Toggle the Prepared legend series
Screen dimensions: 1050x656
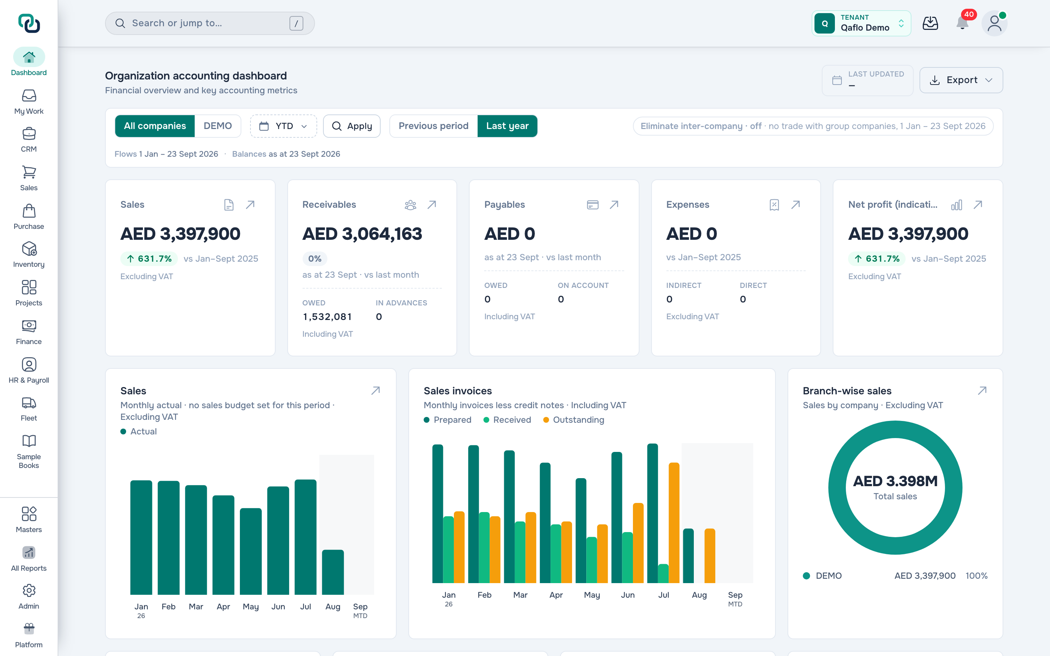click(447, 419)
